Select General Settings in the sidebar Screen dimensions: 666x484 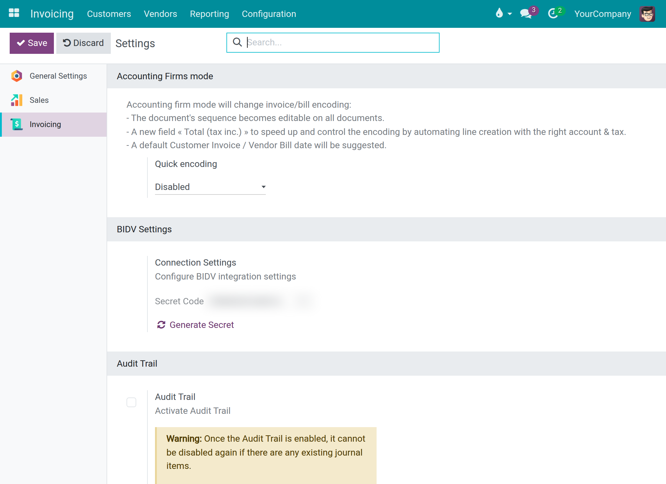(53, 76)
